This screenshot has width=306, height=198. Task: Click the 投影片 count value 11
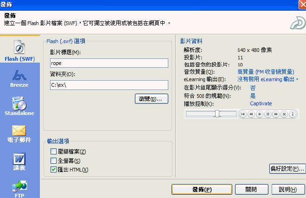(240, 57)
